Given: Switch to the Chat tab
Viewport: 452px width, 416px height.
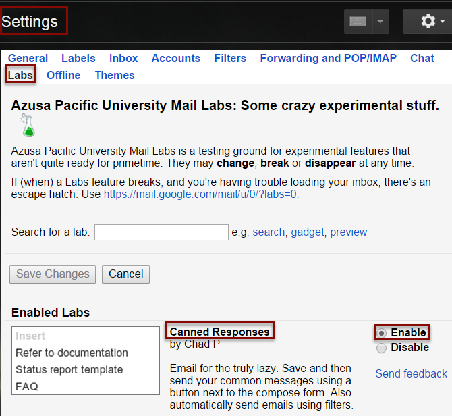Looking at the screenshot, I should tap(422, 58).
